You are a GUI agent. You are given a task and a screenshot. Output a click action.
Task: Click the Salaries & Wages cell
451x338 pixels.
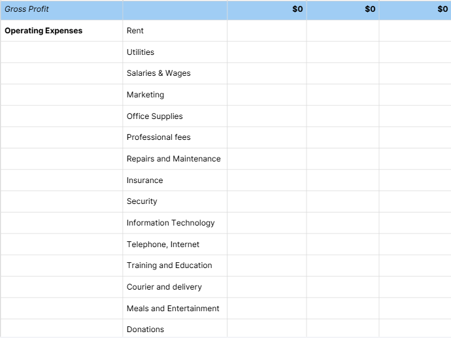[175, 73]
